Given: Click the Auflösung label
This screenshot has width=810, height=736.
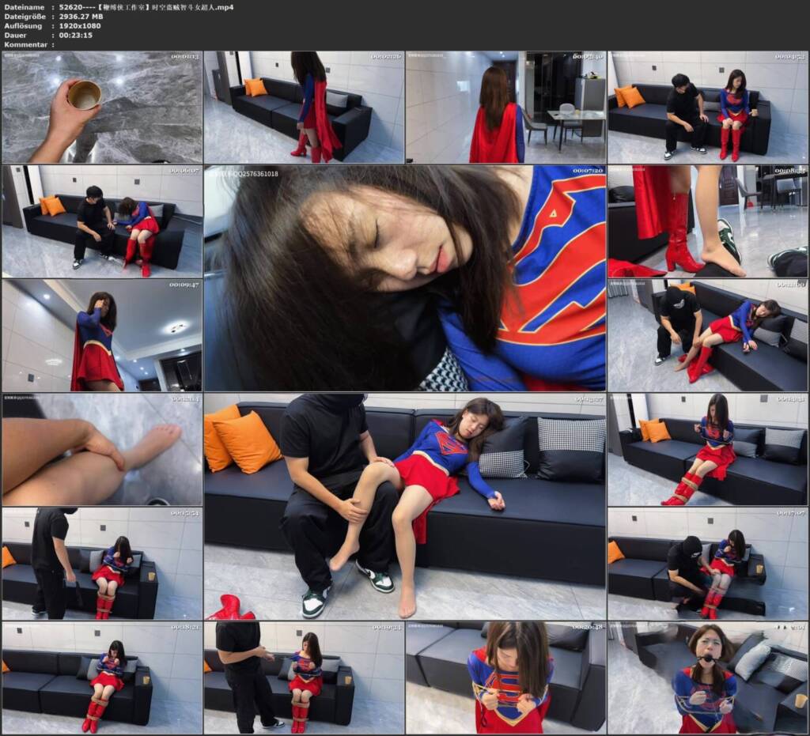Looking at the screenshot, I should point(23,26).
